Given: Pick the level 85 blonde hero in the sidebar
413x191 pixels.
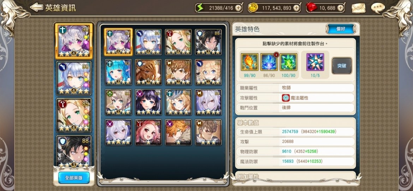Looking at the screenshot, I should [74, 115].
